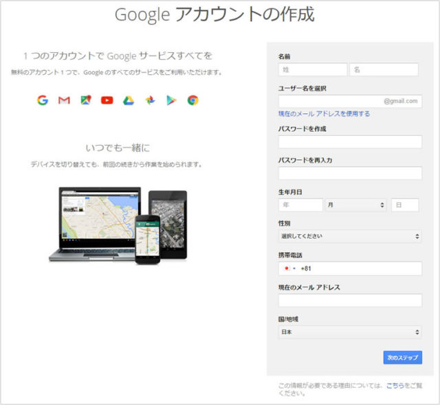Click the Google Photos pinwheel icon

click(x=150, y=100)
